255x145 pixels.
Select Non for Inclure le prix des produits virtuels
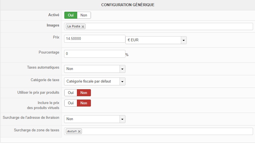[x=84, y=103]
